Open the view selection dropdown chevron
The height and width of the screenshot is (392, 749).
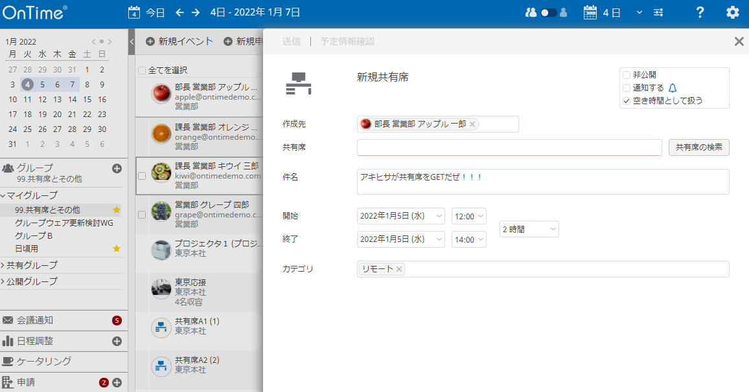[x=639, y=12]
